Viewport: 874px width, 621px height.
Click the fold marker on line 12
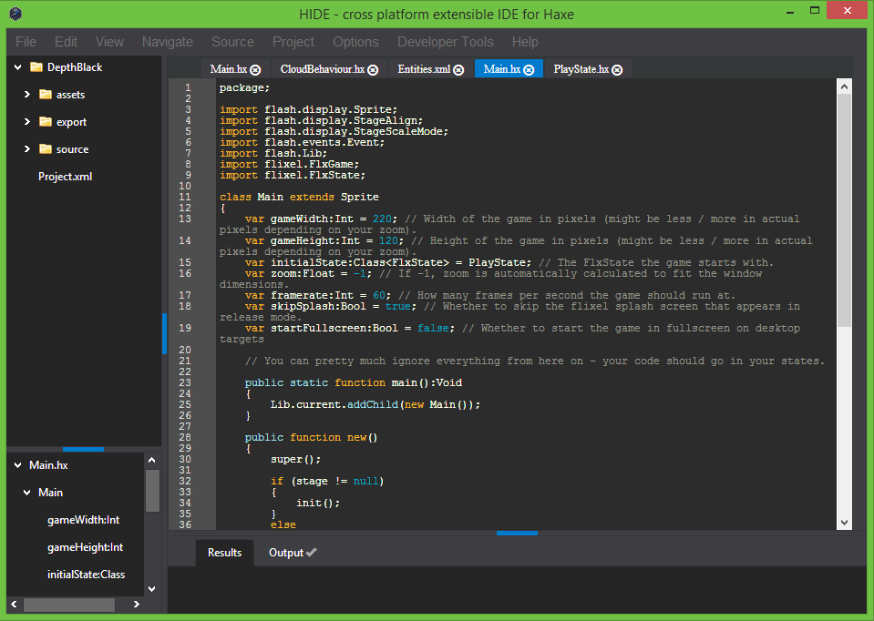pyautogui.click(x=198, y=208)
